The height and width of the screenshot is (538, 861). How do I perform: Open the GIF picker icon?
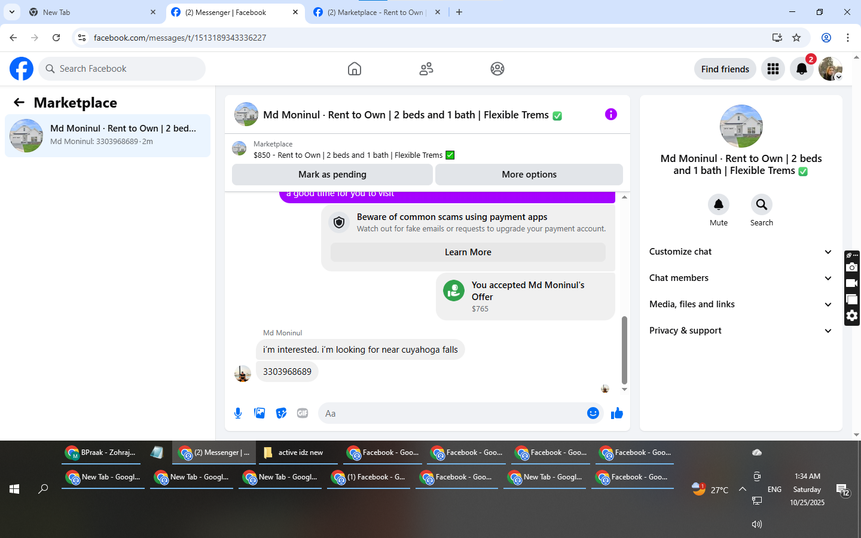(x=303, y=413)
